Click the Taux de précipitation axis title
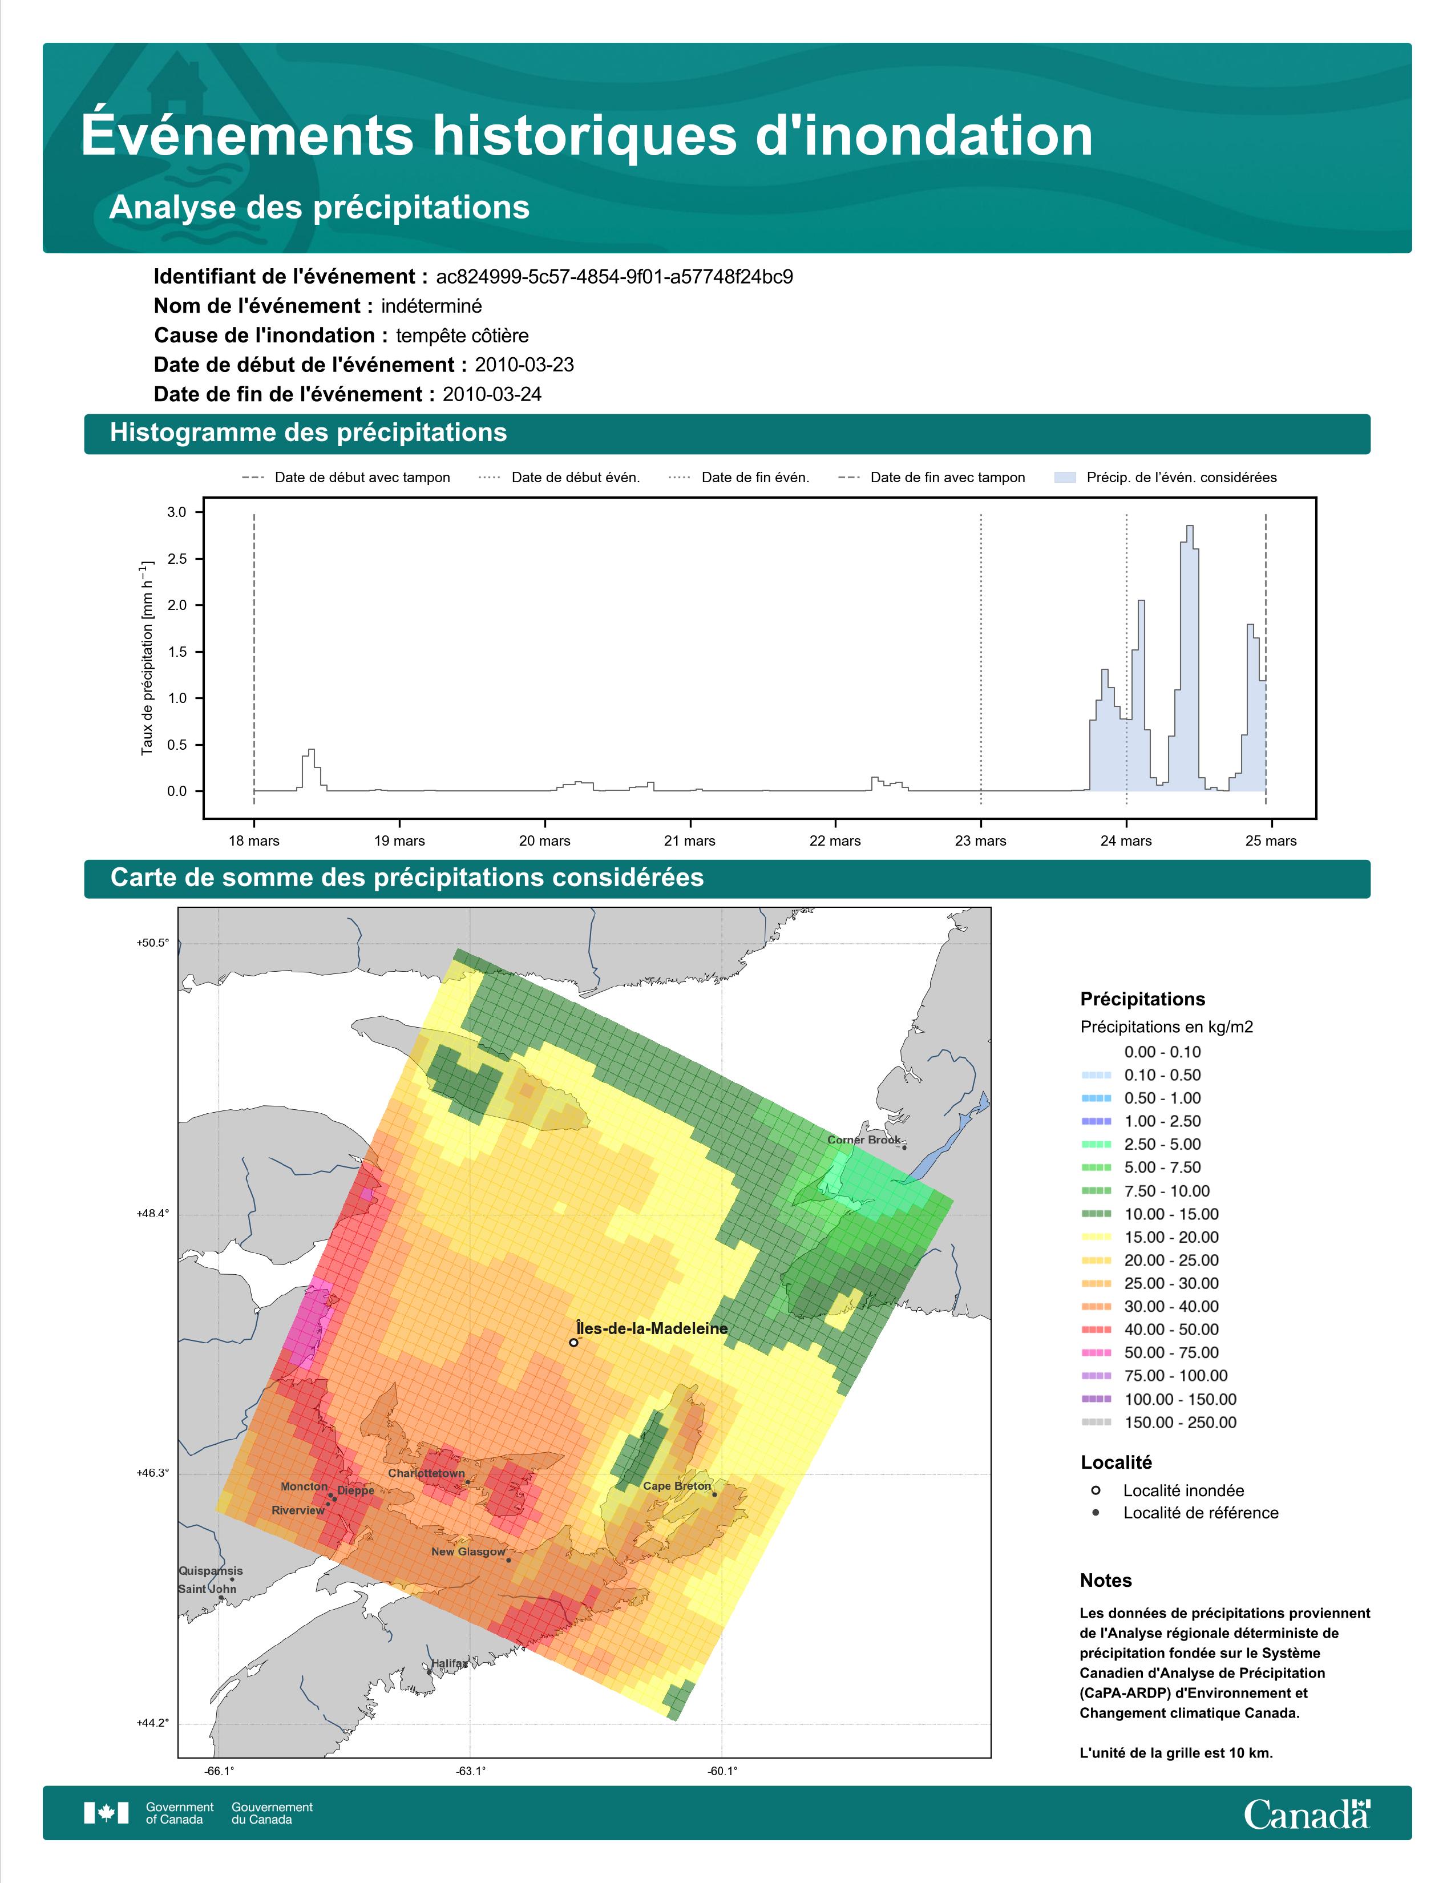This screenshot has height=1883, width=1455. [147, 658]
